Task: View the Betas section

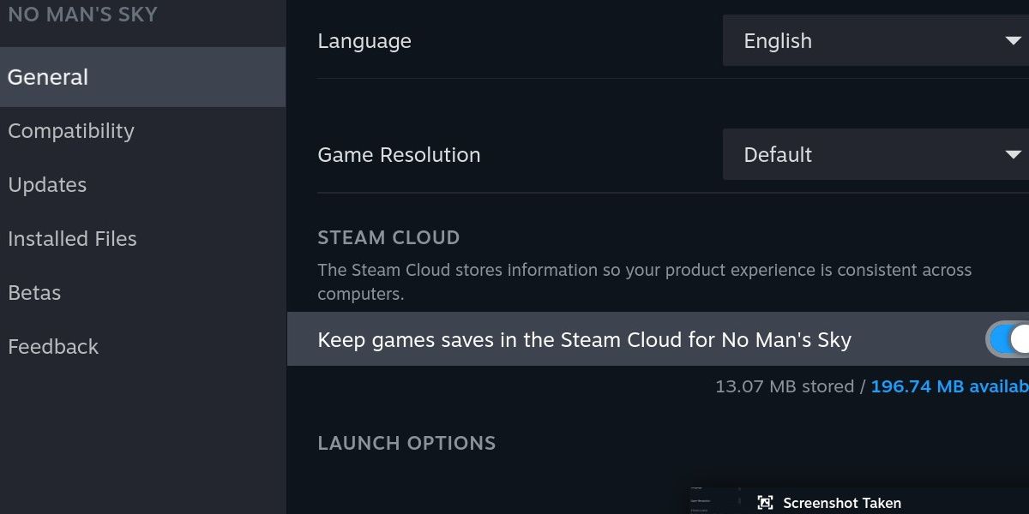Action: (34, 292)
